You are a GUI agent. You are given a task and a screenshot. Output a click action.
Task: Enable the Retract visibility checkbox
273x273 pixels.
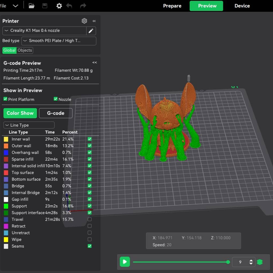90,226
